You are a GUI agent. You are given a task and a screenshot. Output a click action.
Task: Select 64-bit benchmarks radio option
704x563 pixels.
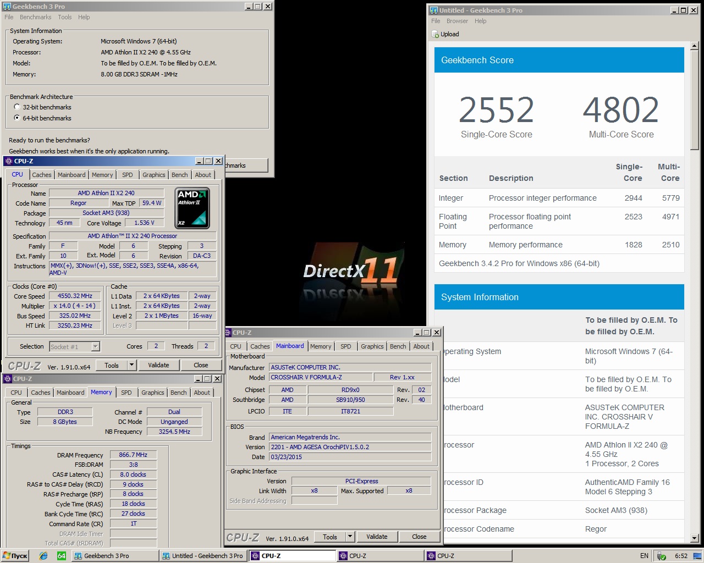coord(16,118)
